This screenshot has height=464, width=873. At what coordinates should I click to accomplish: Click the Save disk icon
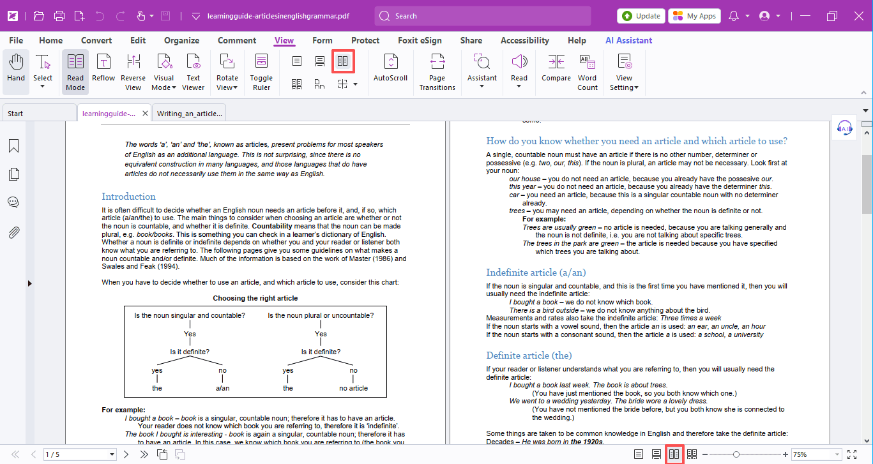point(165,16)
